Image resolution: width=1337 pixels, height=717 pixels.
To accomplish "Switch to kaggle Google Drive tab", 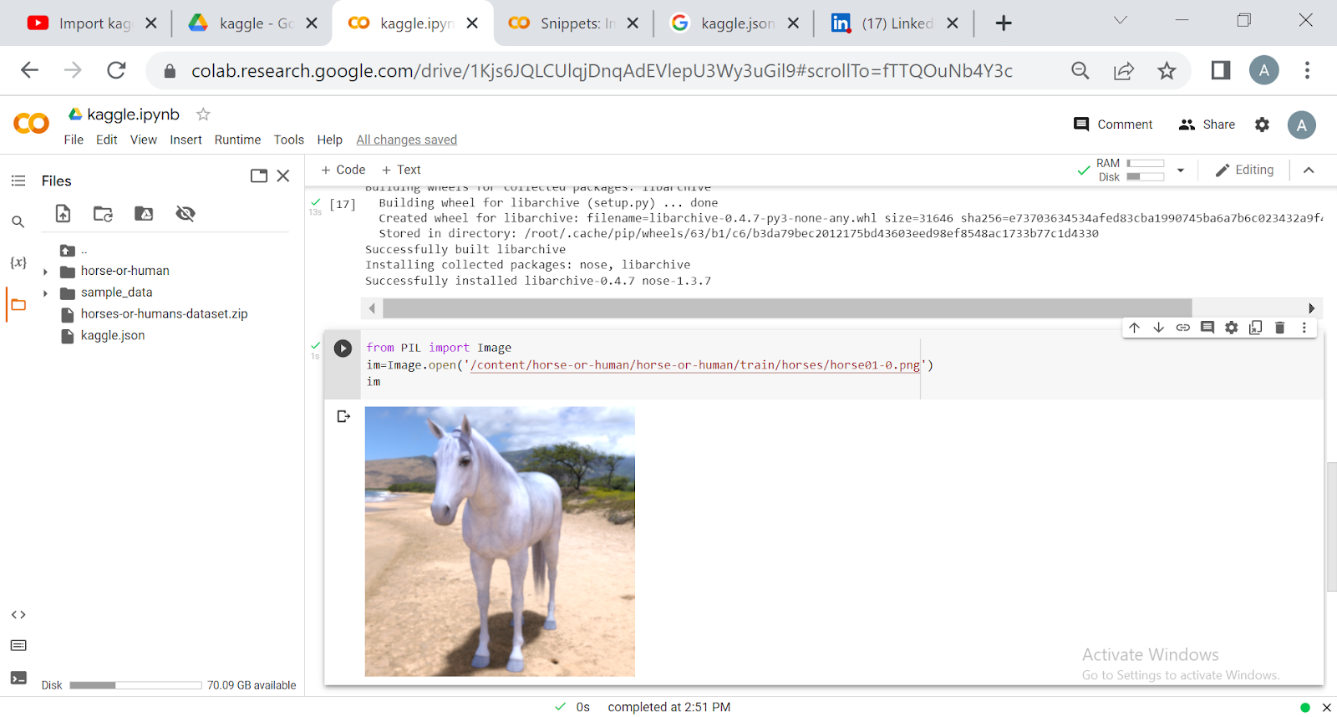I will (253, 23).
